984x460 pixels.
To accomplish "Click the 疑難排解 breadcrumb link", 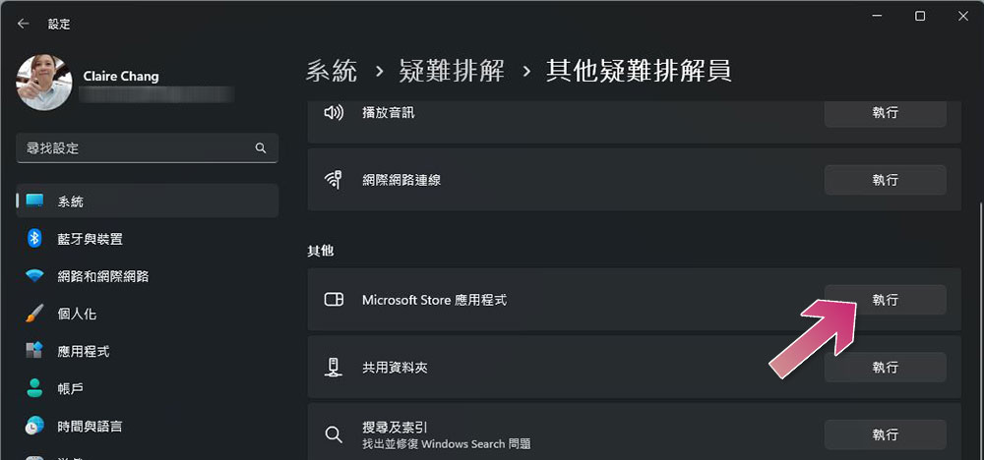I will [452, 72].
